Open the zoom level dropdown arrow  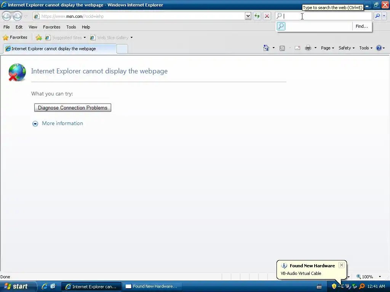coord(380,277)
